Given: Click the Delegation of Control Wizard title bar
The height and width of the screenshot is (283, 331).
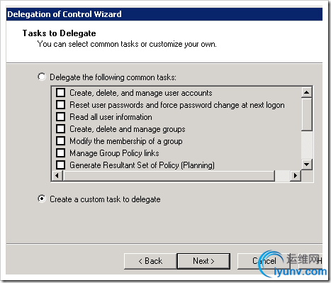Looking at the screenshot, I should (164, 14).
